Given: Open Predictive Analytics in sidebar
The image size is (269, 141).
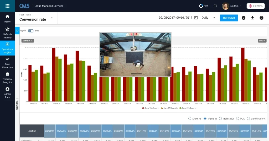Looking at the screenshot, I should coord(7,78).
